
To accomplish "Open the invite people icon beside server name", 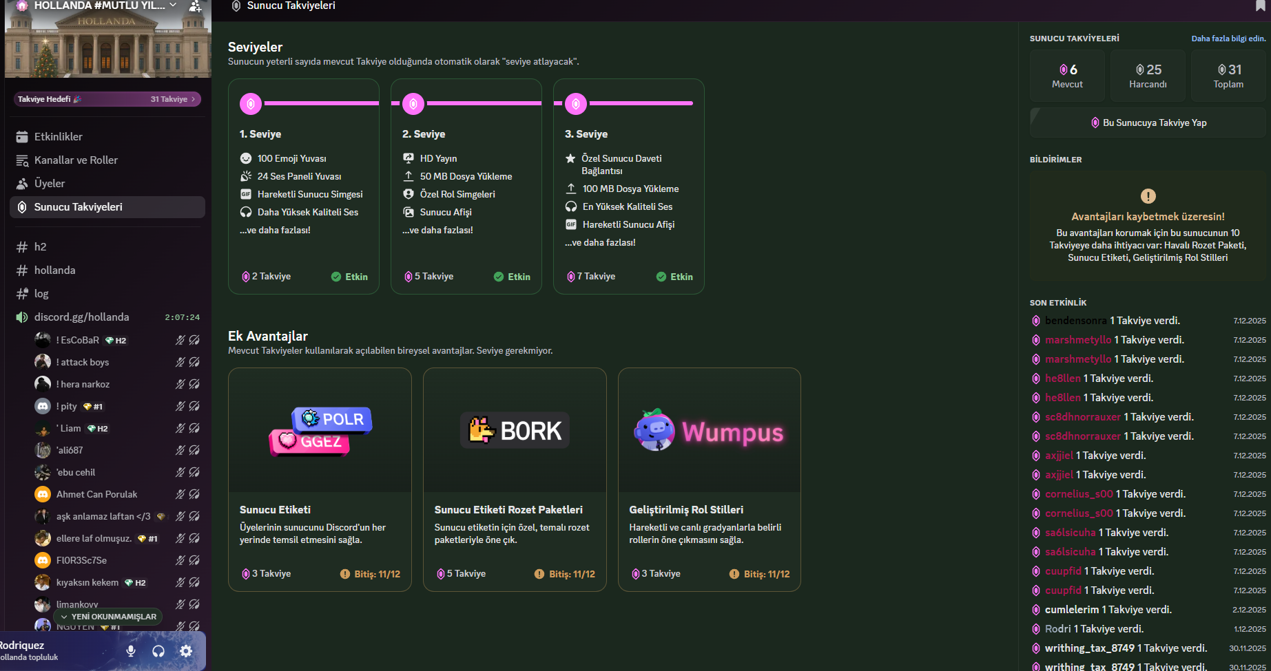I will click(196, 6).
